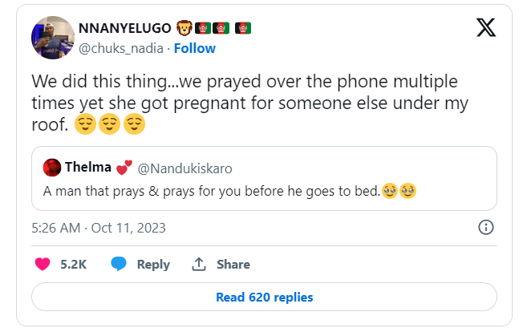Click the NNANYELUGO display name
The height and width of the screenshot is (332, 523).
coord(124,29)
